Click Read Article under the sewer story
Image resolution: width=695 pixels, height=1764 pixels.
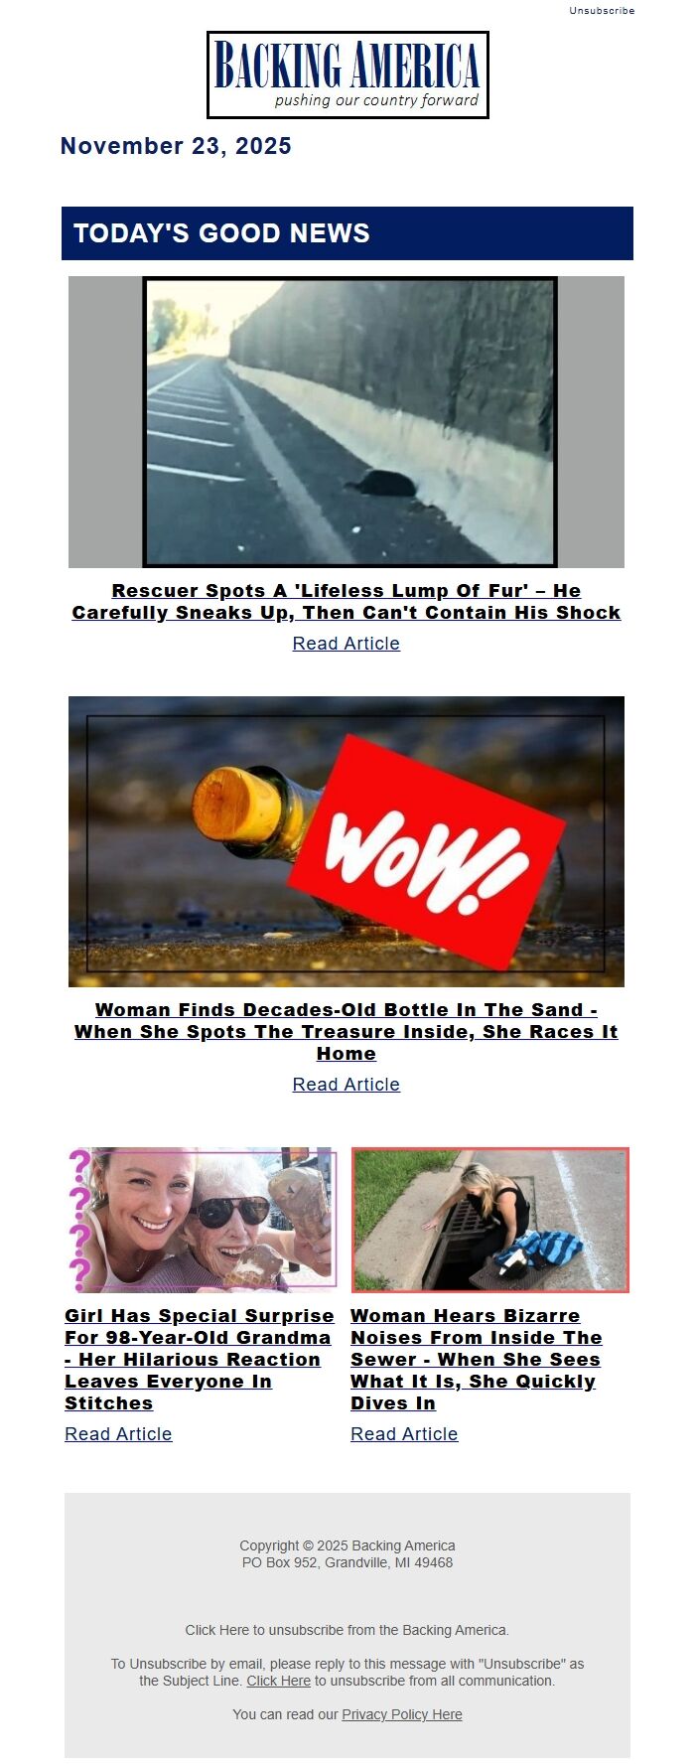tap(404, 1434)
